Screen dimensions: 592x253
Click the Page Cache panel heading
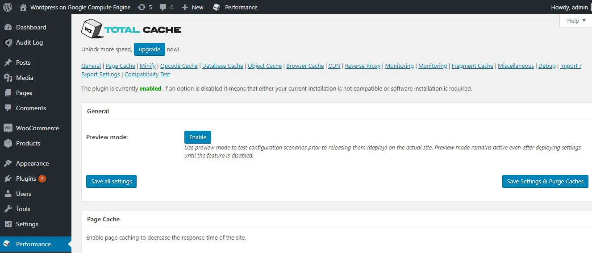tap(103, 219)
